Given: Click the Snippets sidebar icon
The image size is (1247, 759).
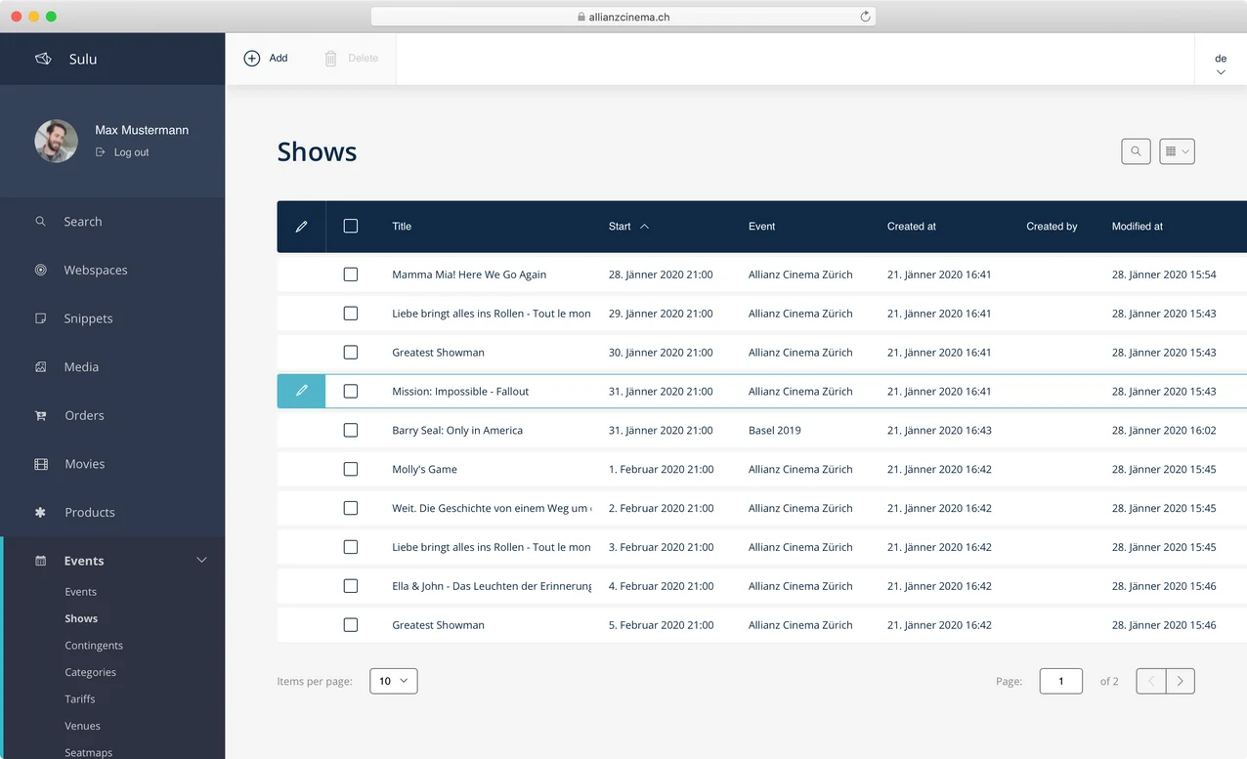Looking at the screenshot, I should coord(40,318).
